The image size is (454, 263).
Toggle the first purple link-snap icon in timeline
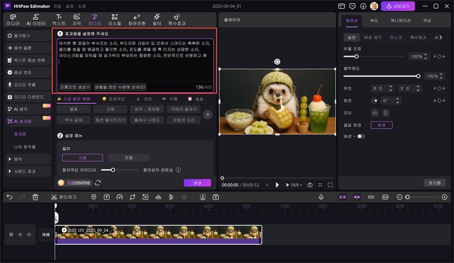coord(342,197)
